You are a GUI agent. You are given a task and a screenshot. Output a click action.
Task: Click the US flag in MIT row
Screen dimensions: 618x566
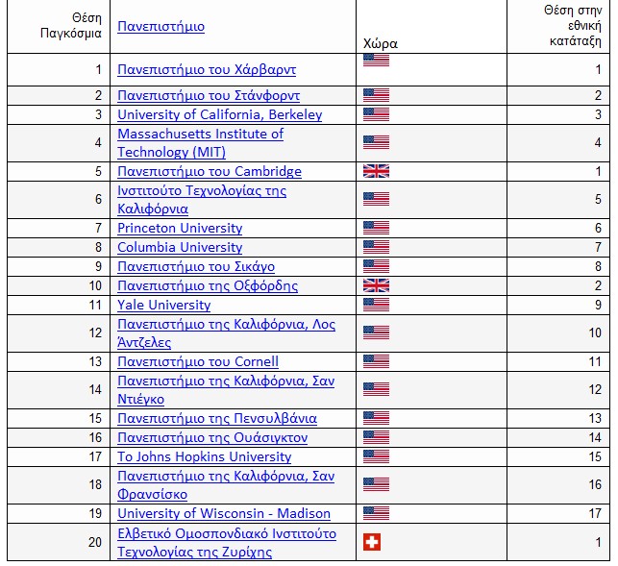(376, 142)
